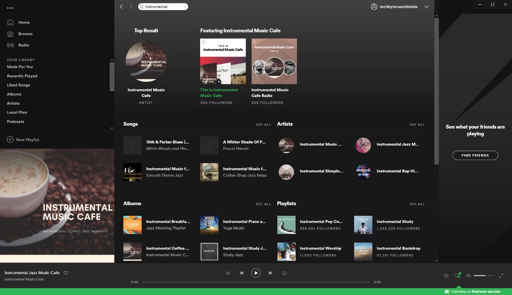Select Artists under Your Library
Viewport: 512px width, 295px height.
pyautogui.click(x=13, y=103)
